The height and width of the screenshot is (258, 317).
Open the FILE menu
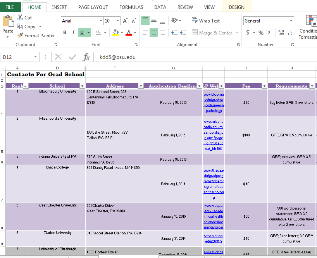coord(10,7)
